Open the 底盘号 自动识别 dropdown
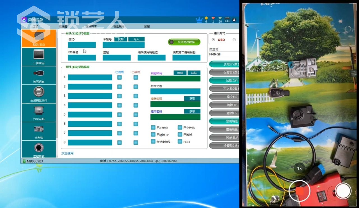Image resolution: width=359 pixels, height=208 pixels. pyautogui.click(x=224, y=54)
